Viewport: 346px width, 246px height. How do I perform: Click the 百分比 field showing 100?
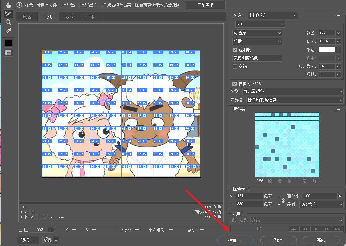(x=320, y=196)
